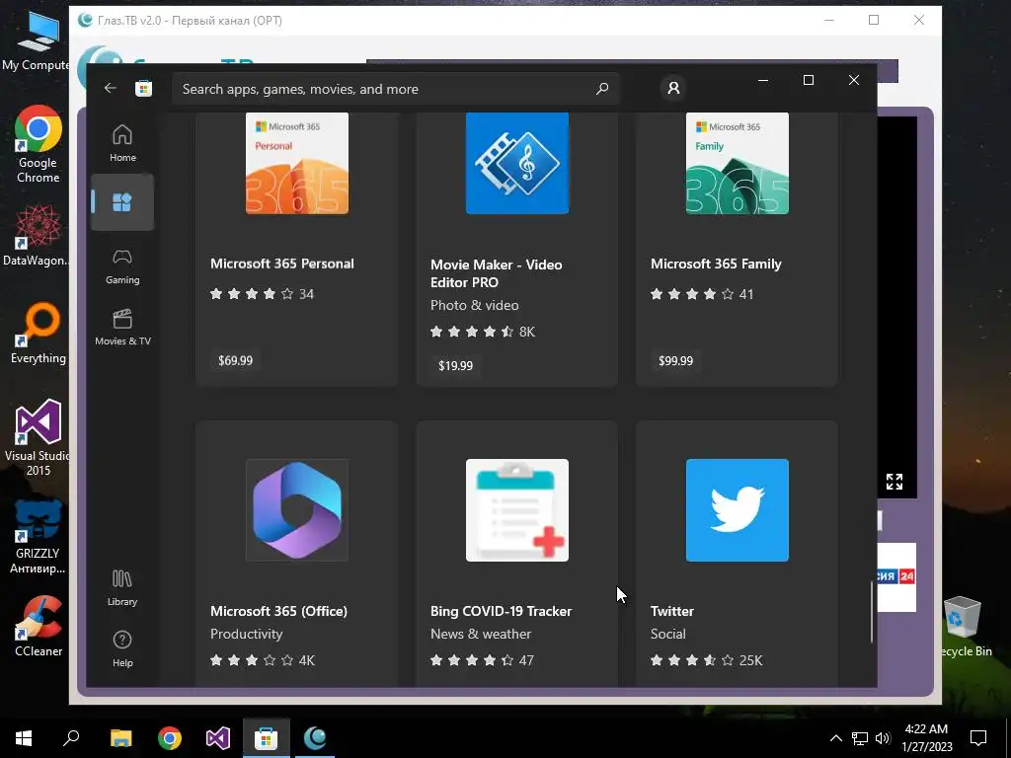Screen dimensions: 1011x758
Task: Select CCleaner desktop shortcut
Action: [39, 626]
